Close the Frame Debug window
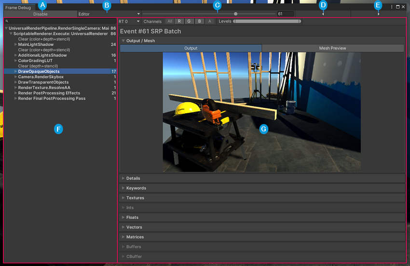410x266 pixels. (x=403, y=7)
